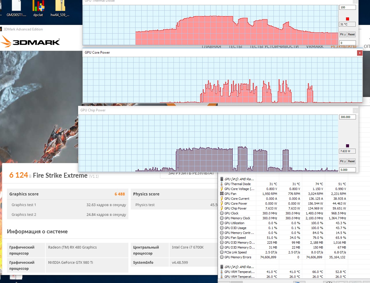Click the purple color swatch in the Chip Power graph
Image resolution: width=370 pixels, height=283 pixels.
[x=347, y=146]
